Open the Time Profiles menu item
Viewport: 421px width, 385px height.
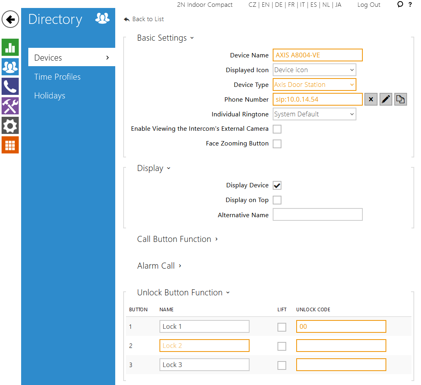point(57,77)
